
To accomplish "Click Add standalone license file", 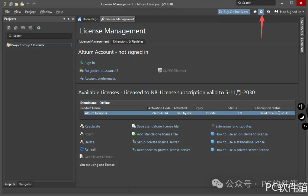I will (157, 134).
